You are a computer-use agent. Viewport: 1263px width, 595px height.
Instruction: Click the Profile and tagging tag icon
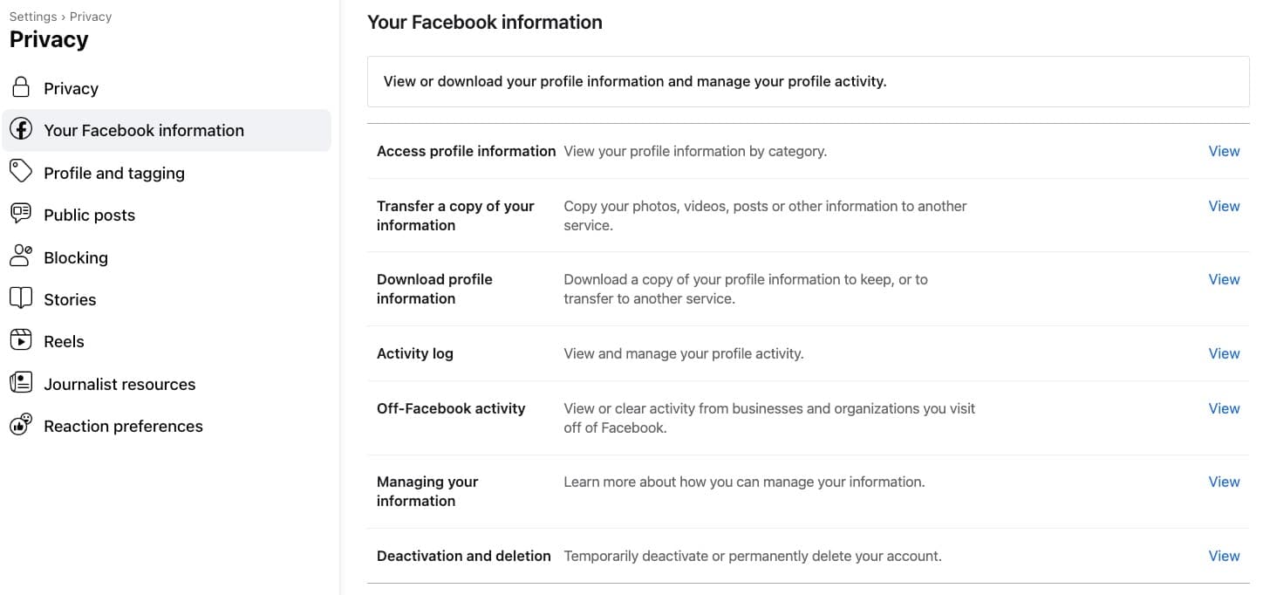point(21,172)
